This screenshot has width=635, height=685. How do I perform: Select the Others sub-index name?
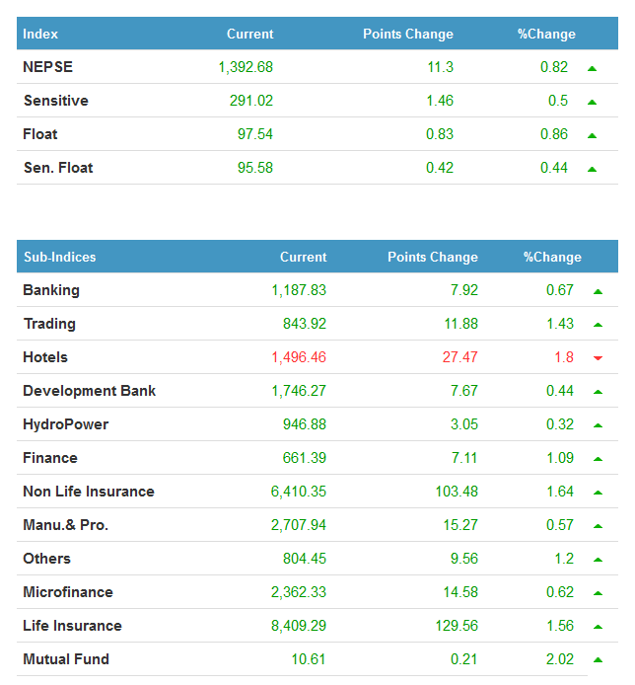coord(46,559)
